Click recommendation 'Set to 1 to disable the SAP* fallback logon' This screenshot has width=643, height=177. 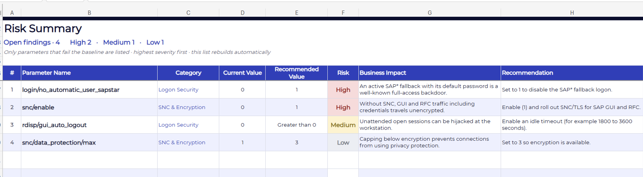572,90
